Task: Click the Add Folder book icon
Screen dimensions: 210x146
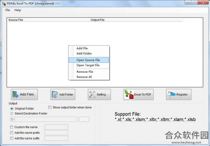Action: (x=55, y=95)
